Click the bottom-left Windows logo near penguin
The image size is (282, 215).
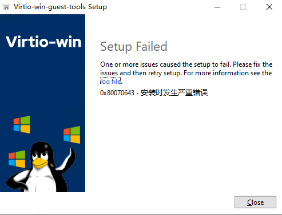(x=17, y=159)
